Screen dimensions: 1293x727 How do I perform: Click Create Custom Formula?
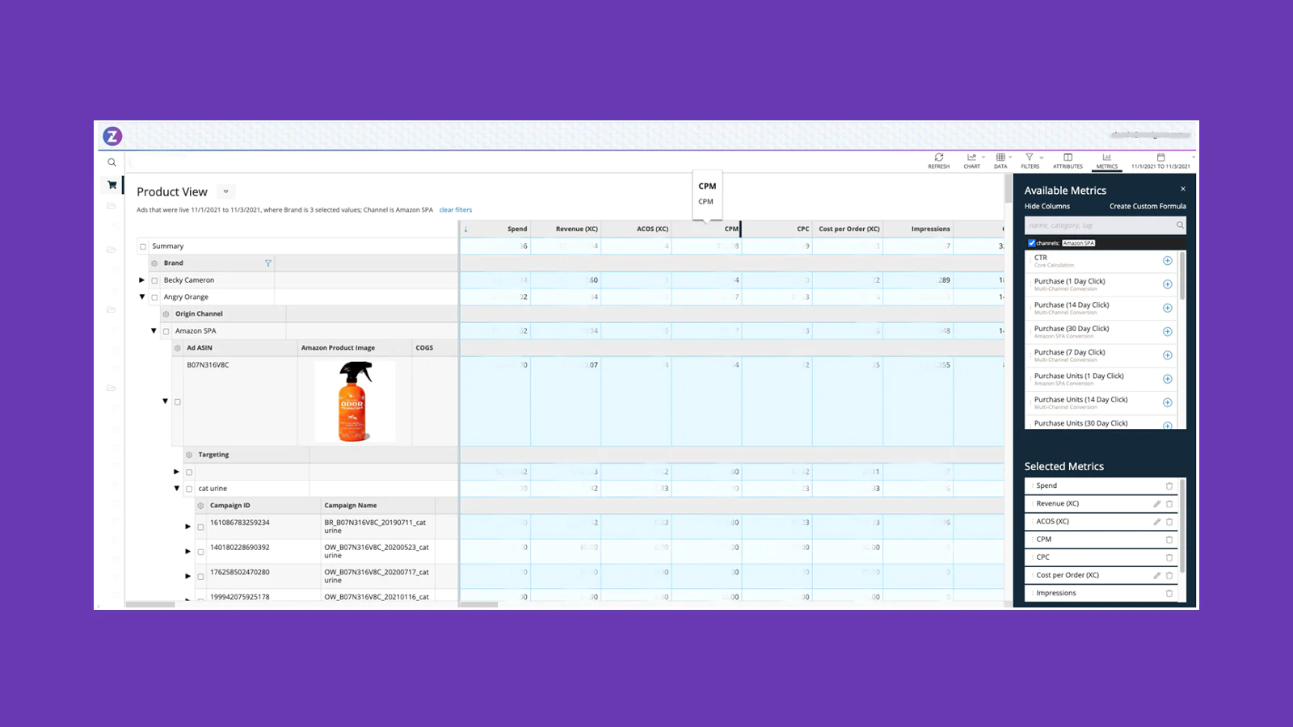click(x=1147, y=207)
